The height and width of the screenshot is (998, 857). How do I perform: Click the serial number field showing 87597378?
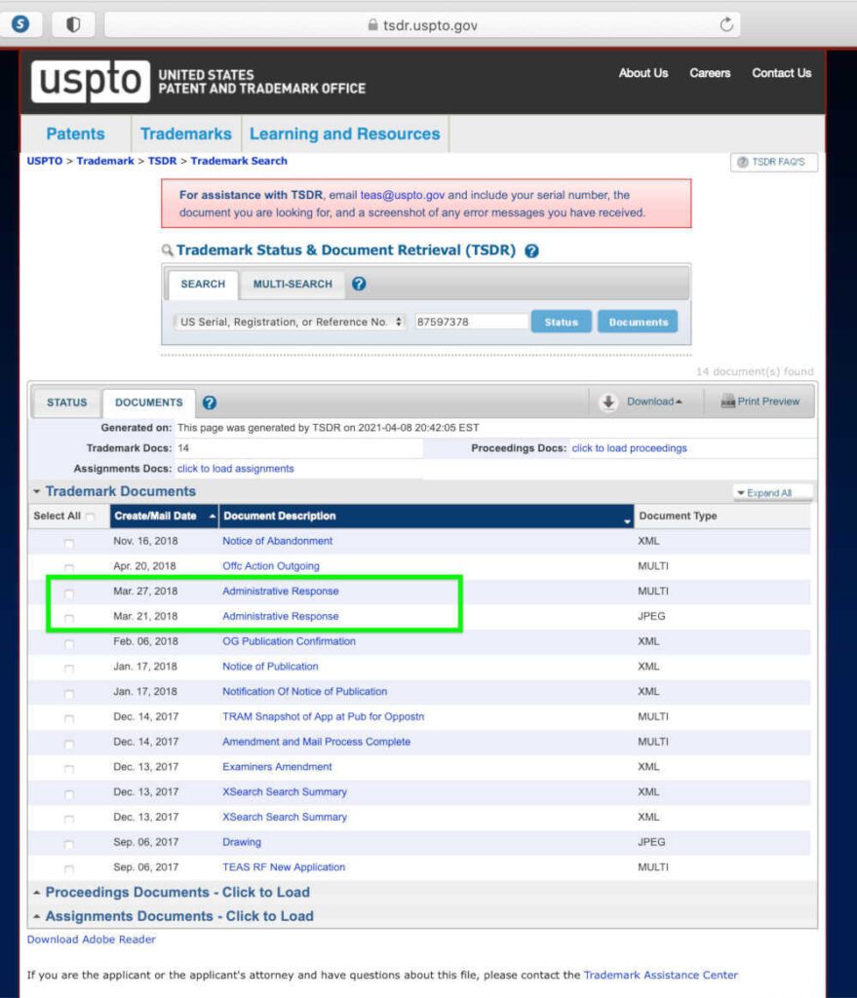[471, 322]
